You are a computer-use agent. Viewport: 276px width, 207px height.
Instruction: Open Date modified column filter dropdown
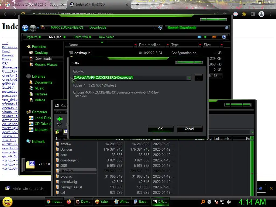click(x=168, y=45)
